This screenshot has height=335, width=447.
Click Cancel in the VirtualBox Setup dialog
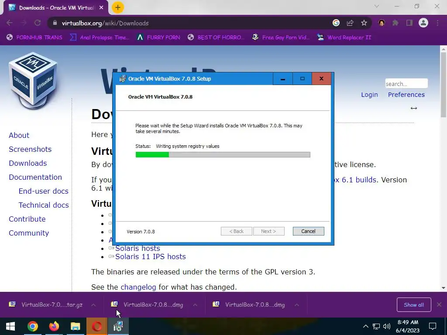point(309,231)
